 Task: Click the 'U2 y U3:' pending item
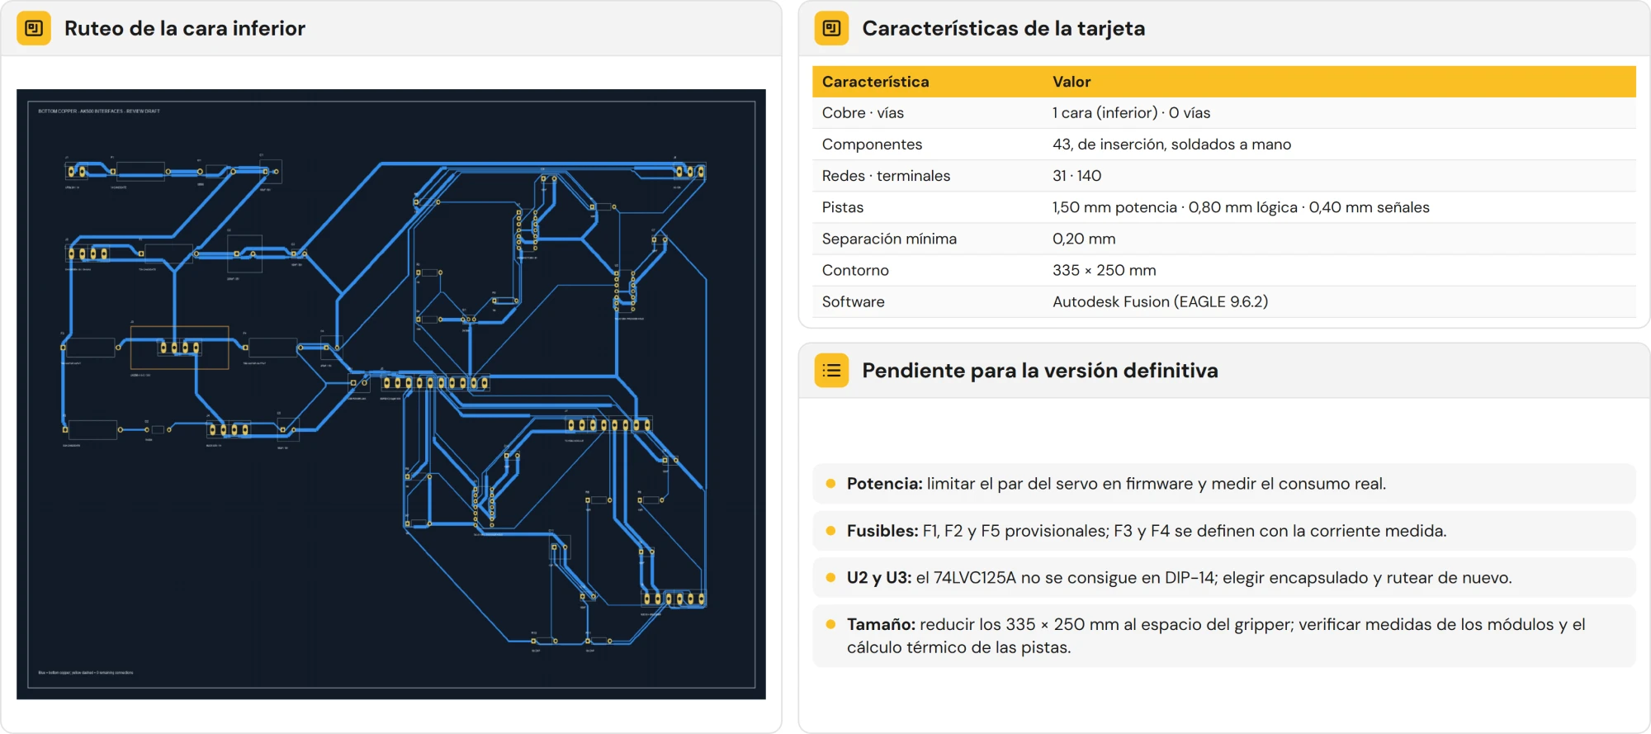[1224, 578]
